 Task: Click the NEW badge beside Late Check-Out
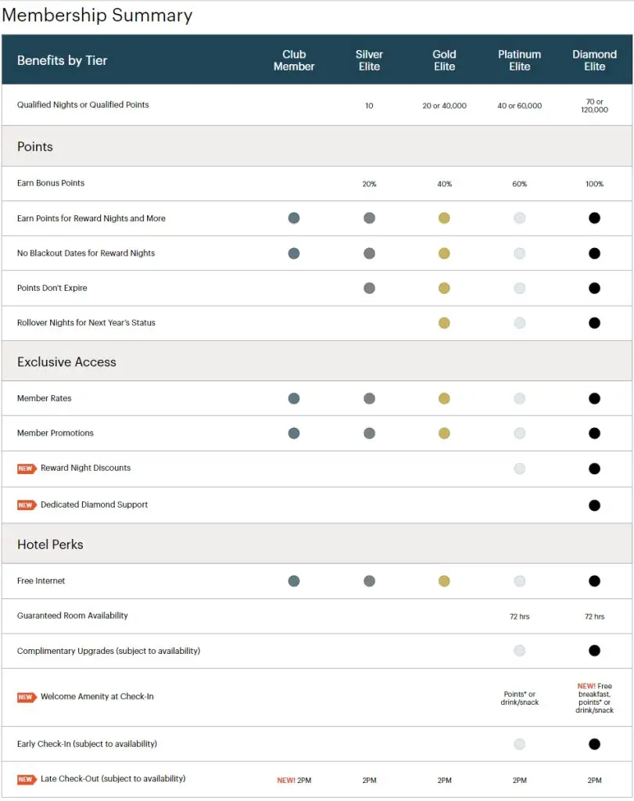point(27,779)
